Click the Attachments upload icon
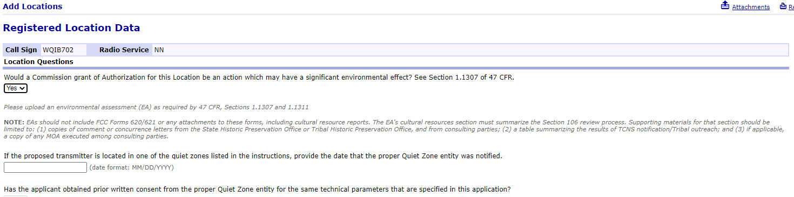Screen dimensions: 794x197 point(725,6)
